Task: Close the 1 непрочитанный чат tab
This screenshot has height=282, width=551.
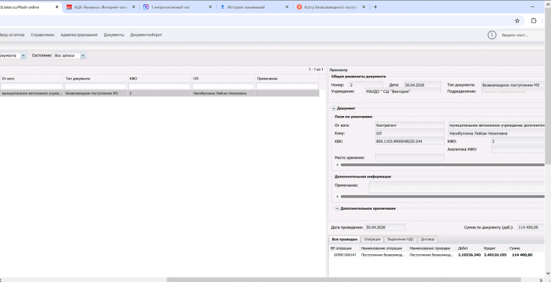Action: (x=210, y=6)
